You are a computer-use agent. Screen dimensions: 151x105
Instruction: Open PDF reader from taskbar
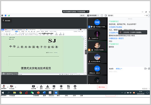pyautogui.click(x=50, y=93)
